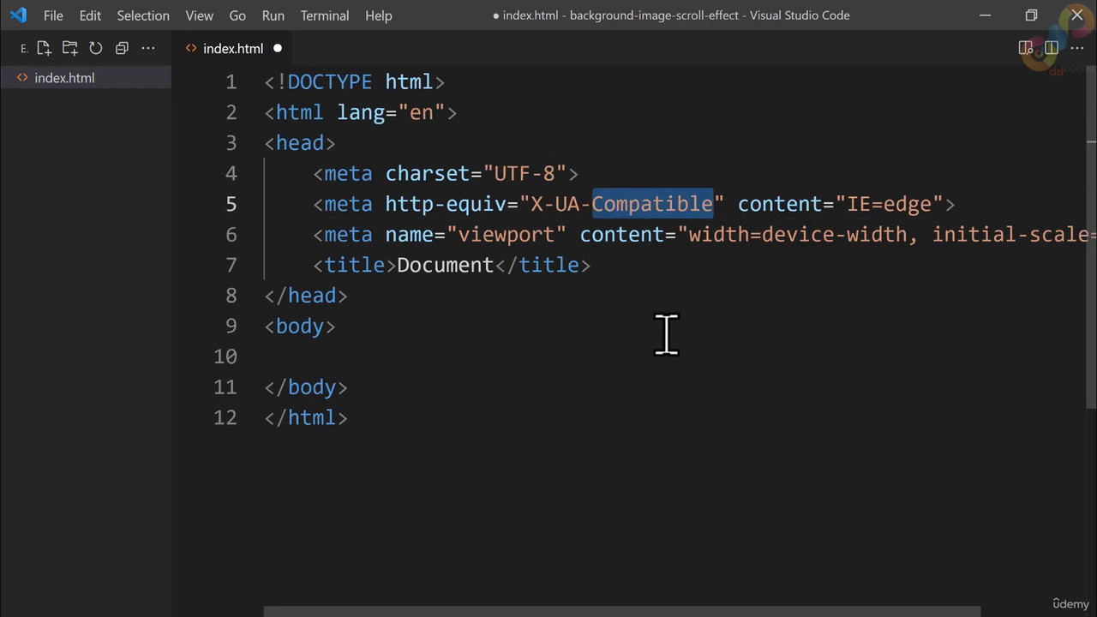Open the View menu
This screenshot has height=617, width=1097.
tap(200, 15)
